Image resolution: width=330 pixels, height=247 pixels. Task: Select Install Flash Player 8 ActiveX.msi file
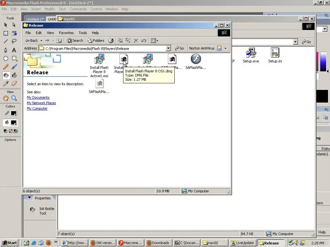(99, 66)
